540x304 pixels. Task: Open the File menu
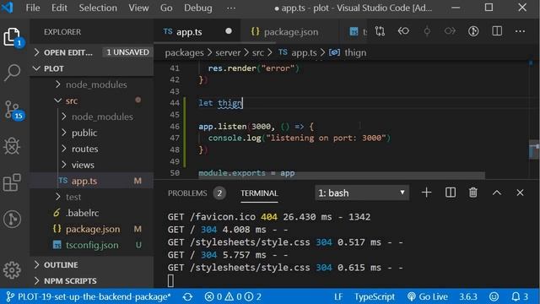pyautogui.click(x=33, y=8)
